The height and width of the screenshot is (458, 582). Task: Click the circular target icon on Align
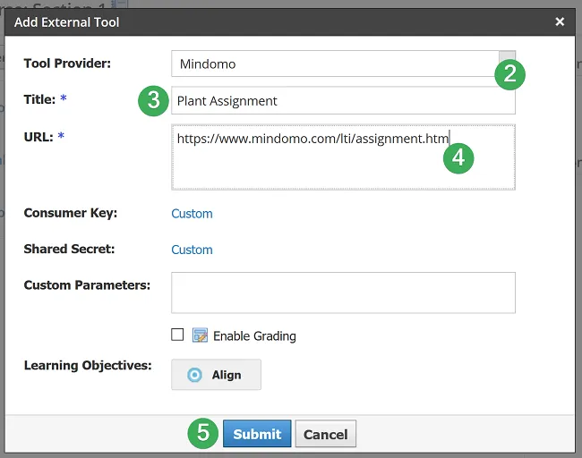194,375
